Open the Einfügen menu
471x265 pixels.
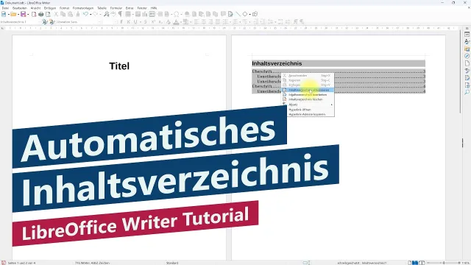[x=50, y=8]
